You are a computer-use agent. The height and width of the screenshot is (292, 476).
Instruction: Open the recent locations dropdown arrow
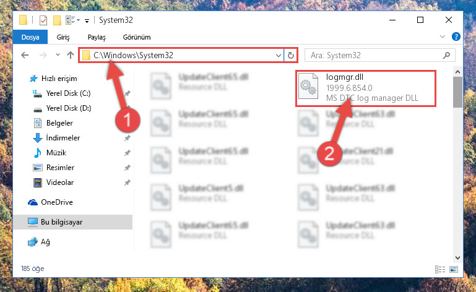[58, 55]
